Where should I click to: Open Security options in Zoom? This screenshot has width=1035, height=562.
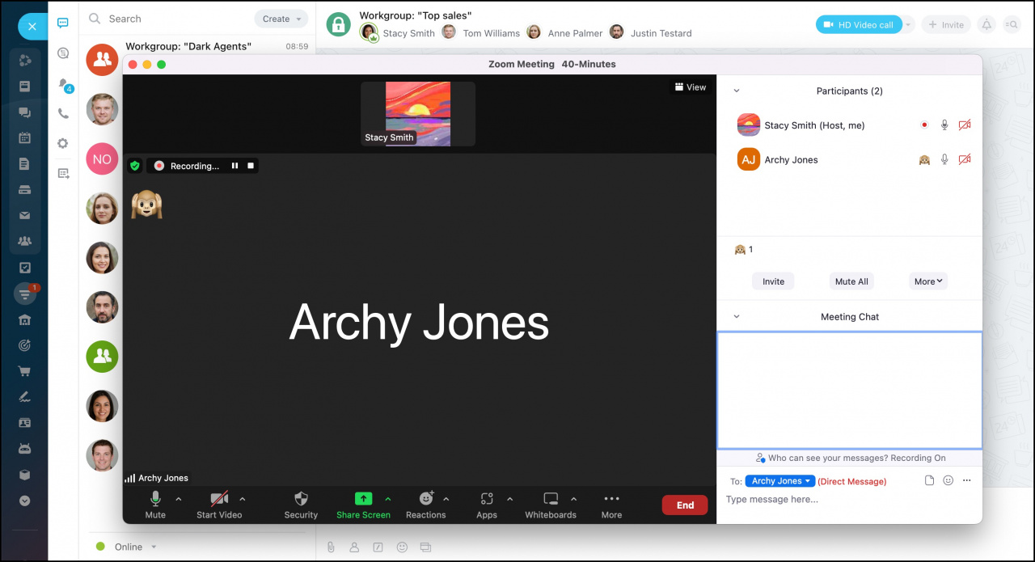click(301, 505)
